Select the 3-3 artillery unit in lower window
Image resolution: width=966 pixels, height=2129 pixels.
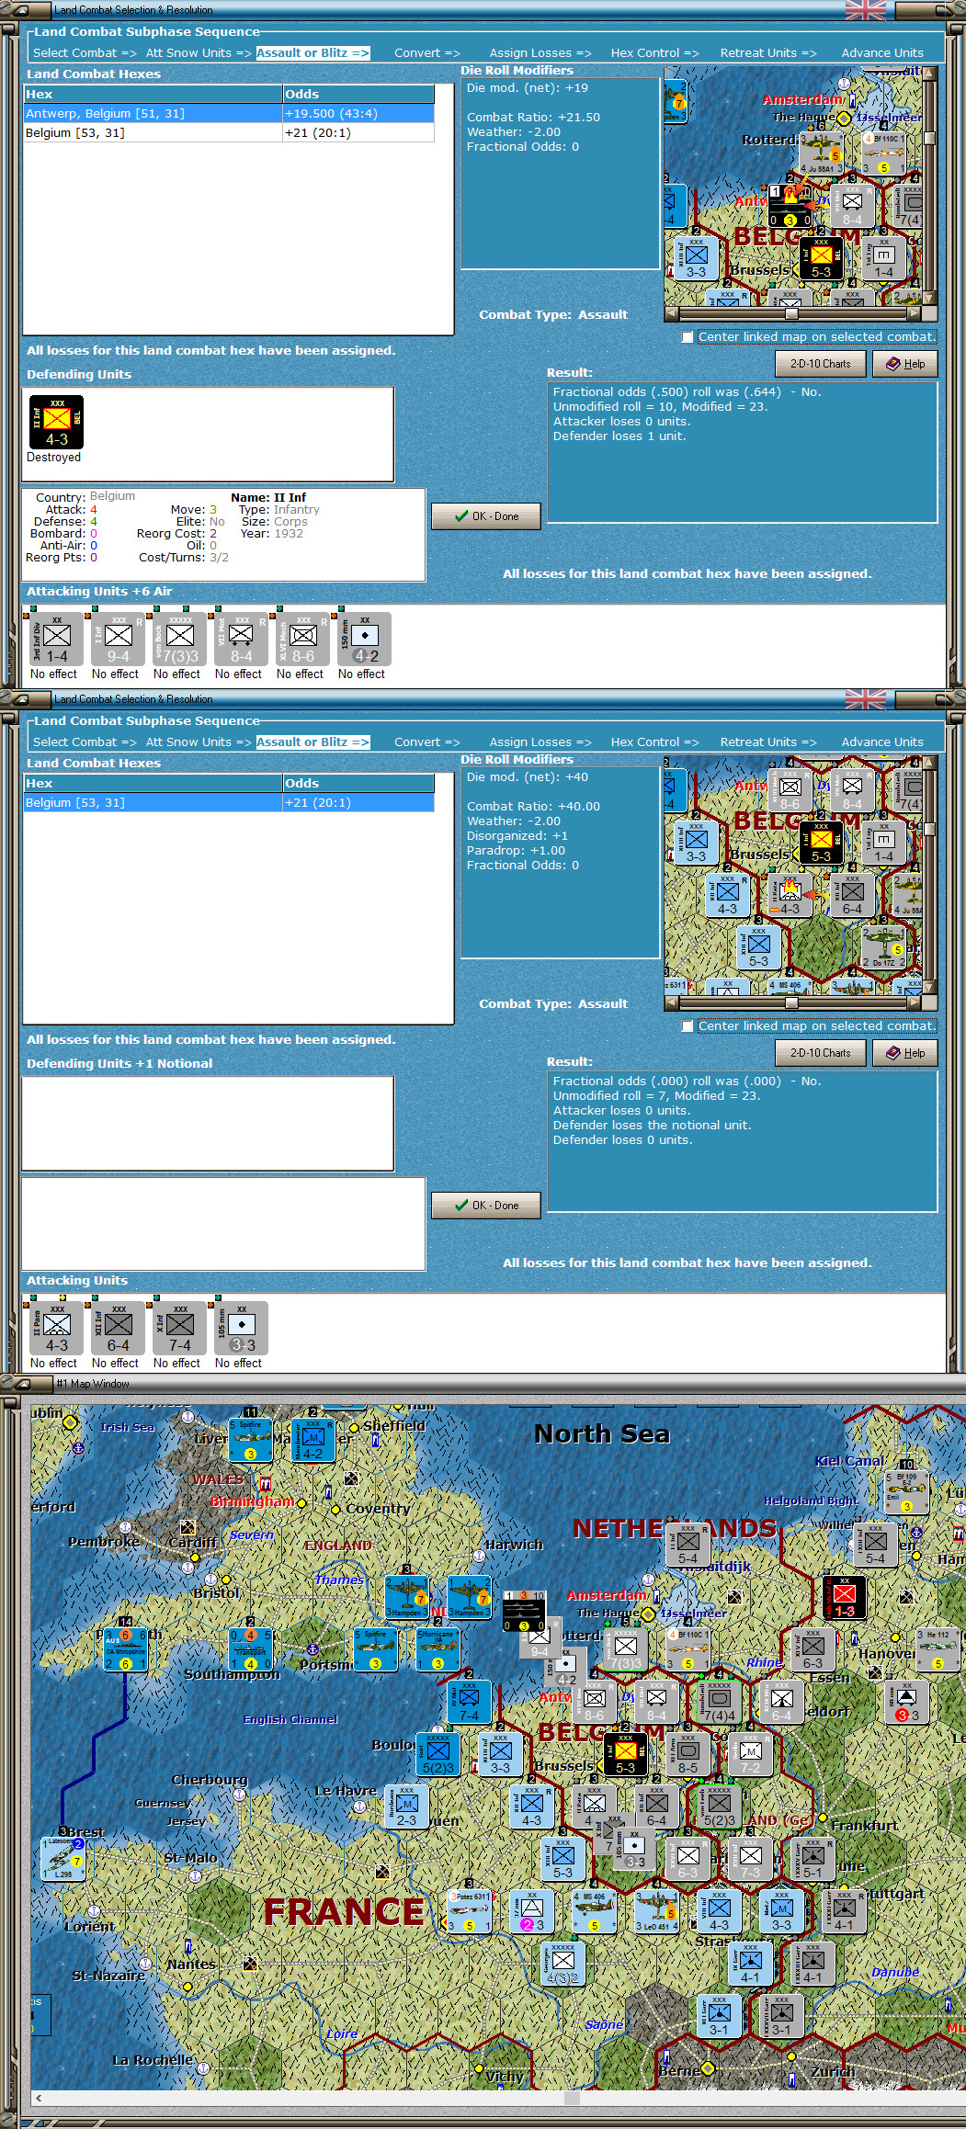pyautogui.click(x=241, y=1329)
